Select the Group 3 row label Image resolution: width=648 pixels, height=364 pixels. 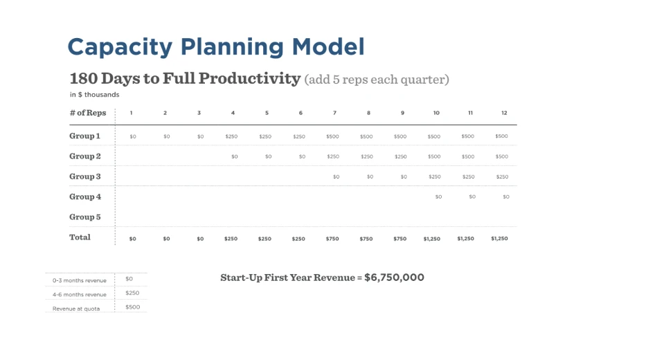pyautogui.click(x=84, y=176)
